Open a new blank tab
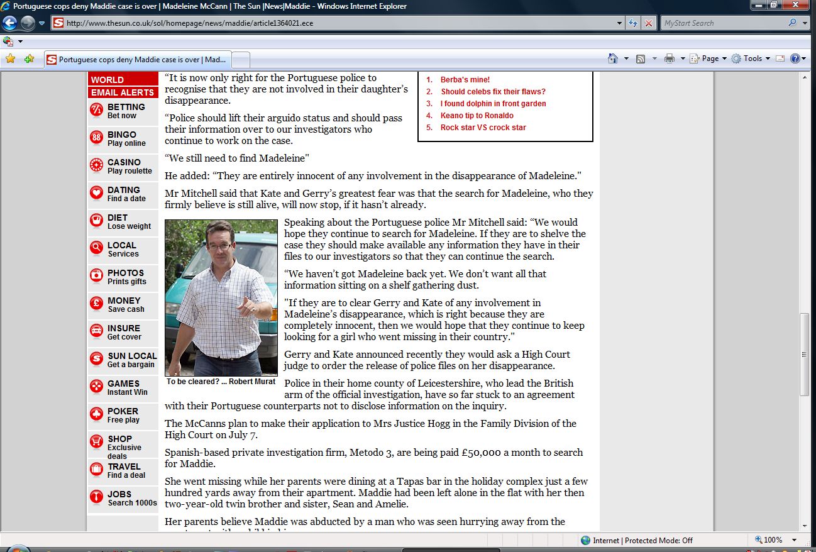The height and width of the screenshot is (552, 816). click(x=241, y=60)
